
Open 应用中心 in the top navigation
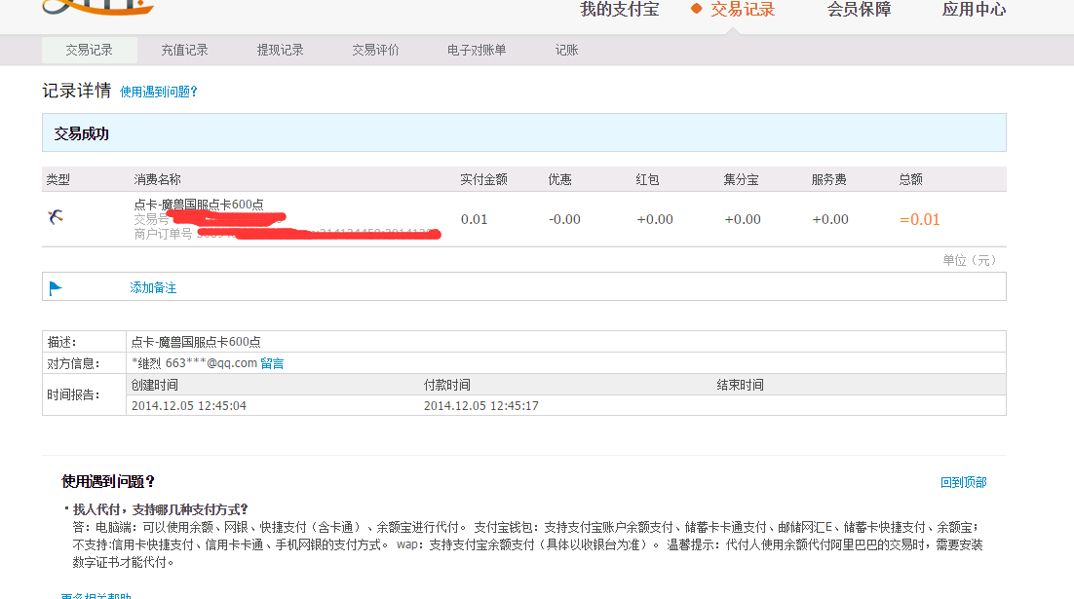point(974,10)
